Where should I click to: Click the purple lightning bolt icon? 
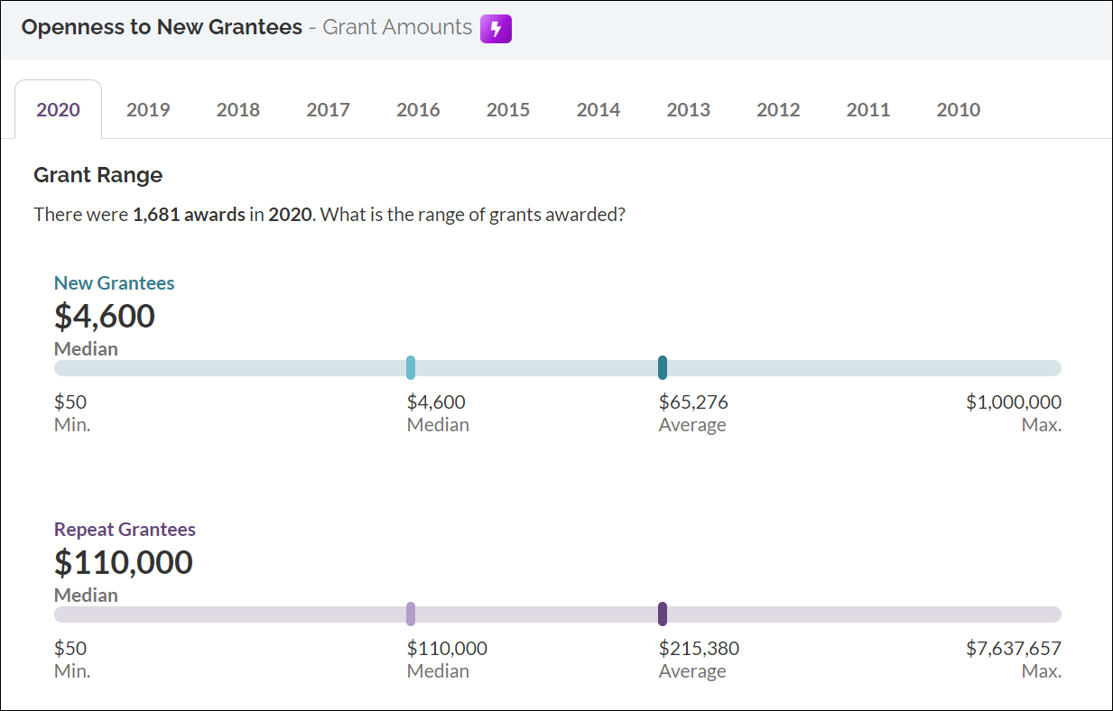pos(495,28)
